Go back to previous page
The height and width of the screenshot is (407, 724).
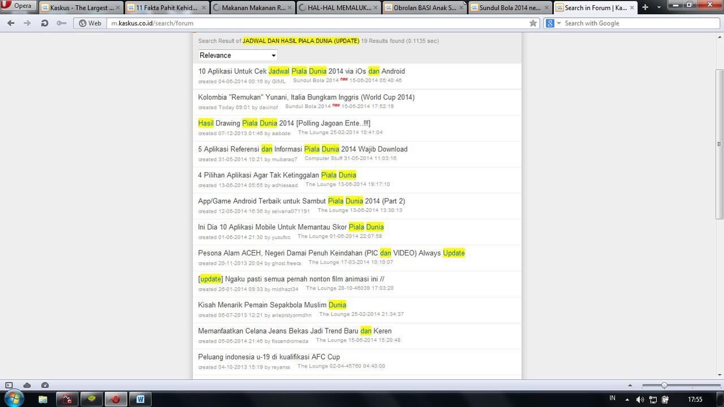tap(11, 23)
